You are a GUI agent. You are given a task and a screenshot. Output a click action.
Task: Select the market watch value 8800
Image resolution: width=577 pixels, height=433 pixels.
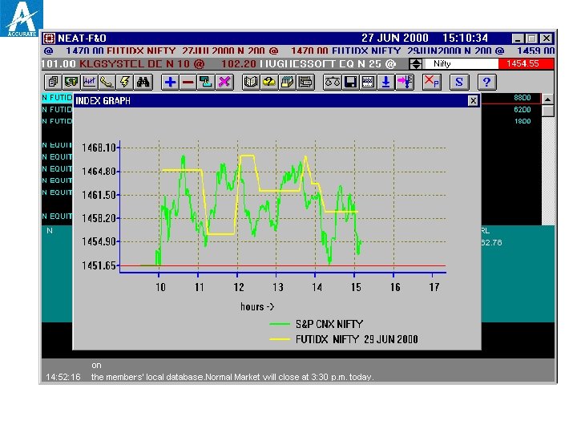pyautogui.click(x=523, y=98)
